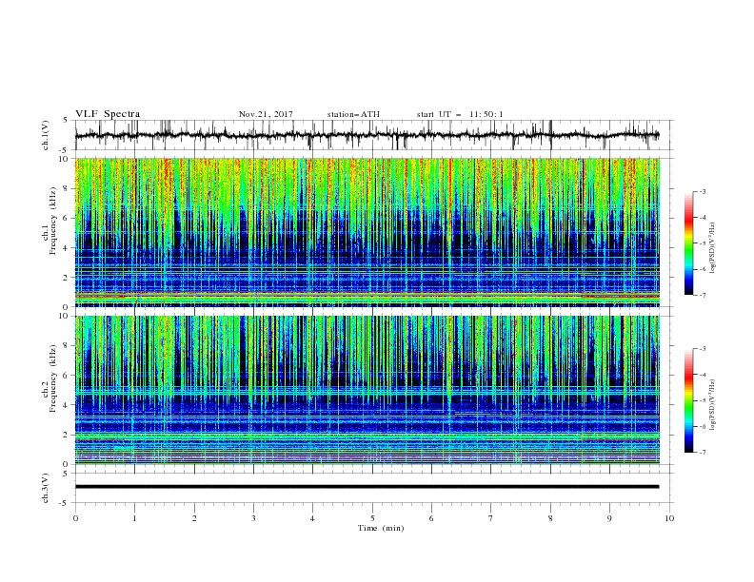Viewport: 754px width, 582px height.
Task: Click the '-7' label on ch.2 colorbar
Action: point(703,453)
